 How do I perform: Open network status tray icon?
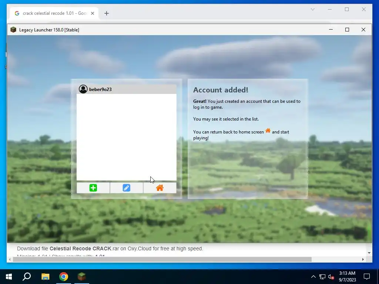pos(322,277)
